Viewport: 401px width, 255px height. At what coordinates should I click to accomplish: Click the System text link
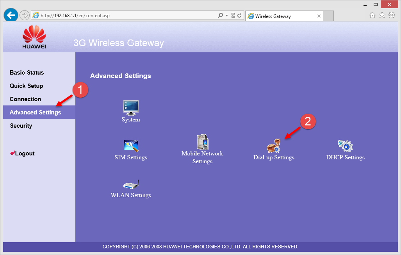131,119
